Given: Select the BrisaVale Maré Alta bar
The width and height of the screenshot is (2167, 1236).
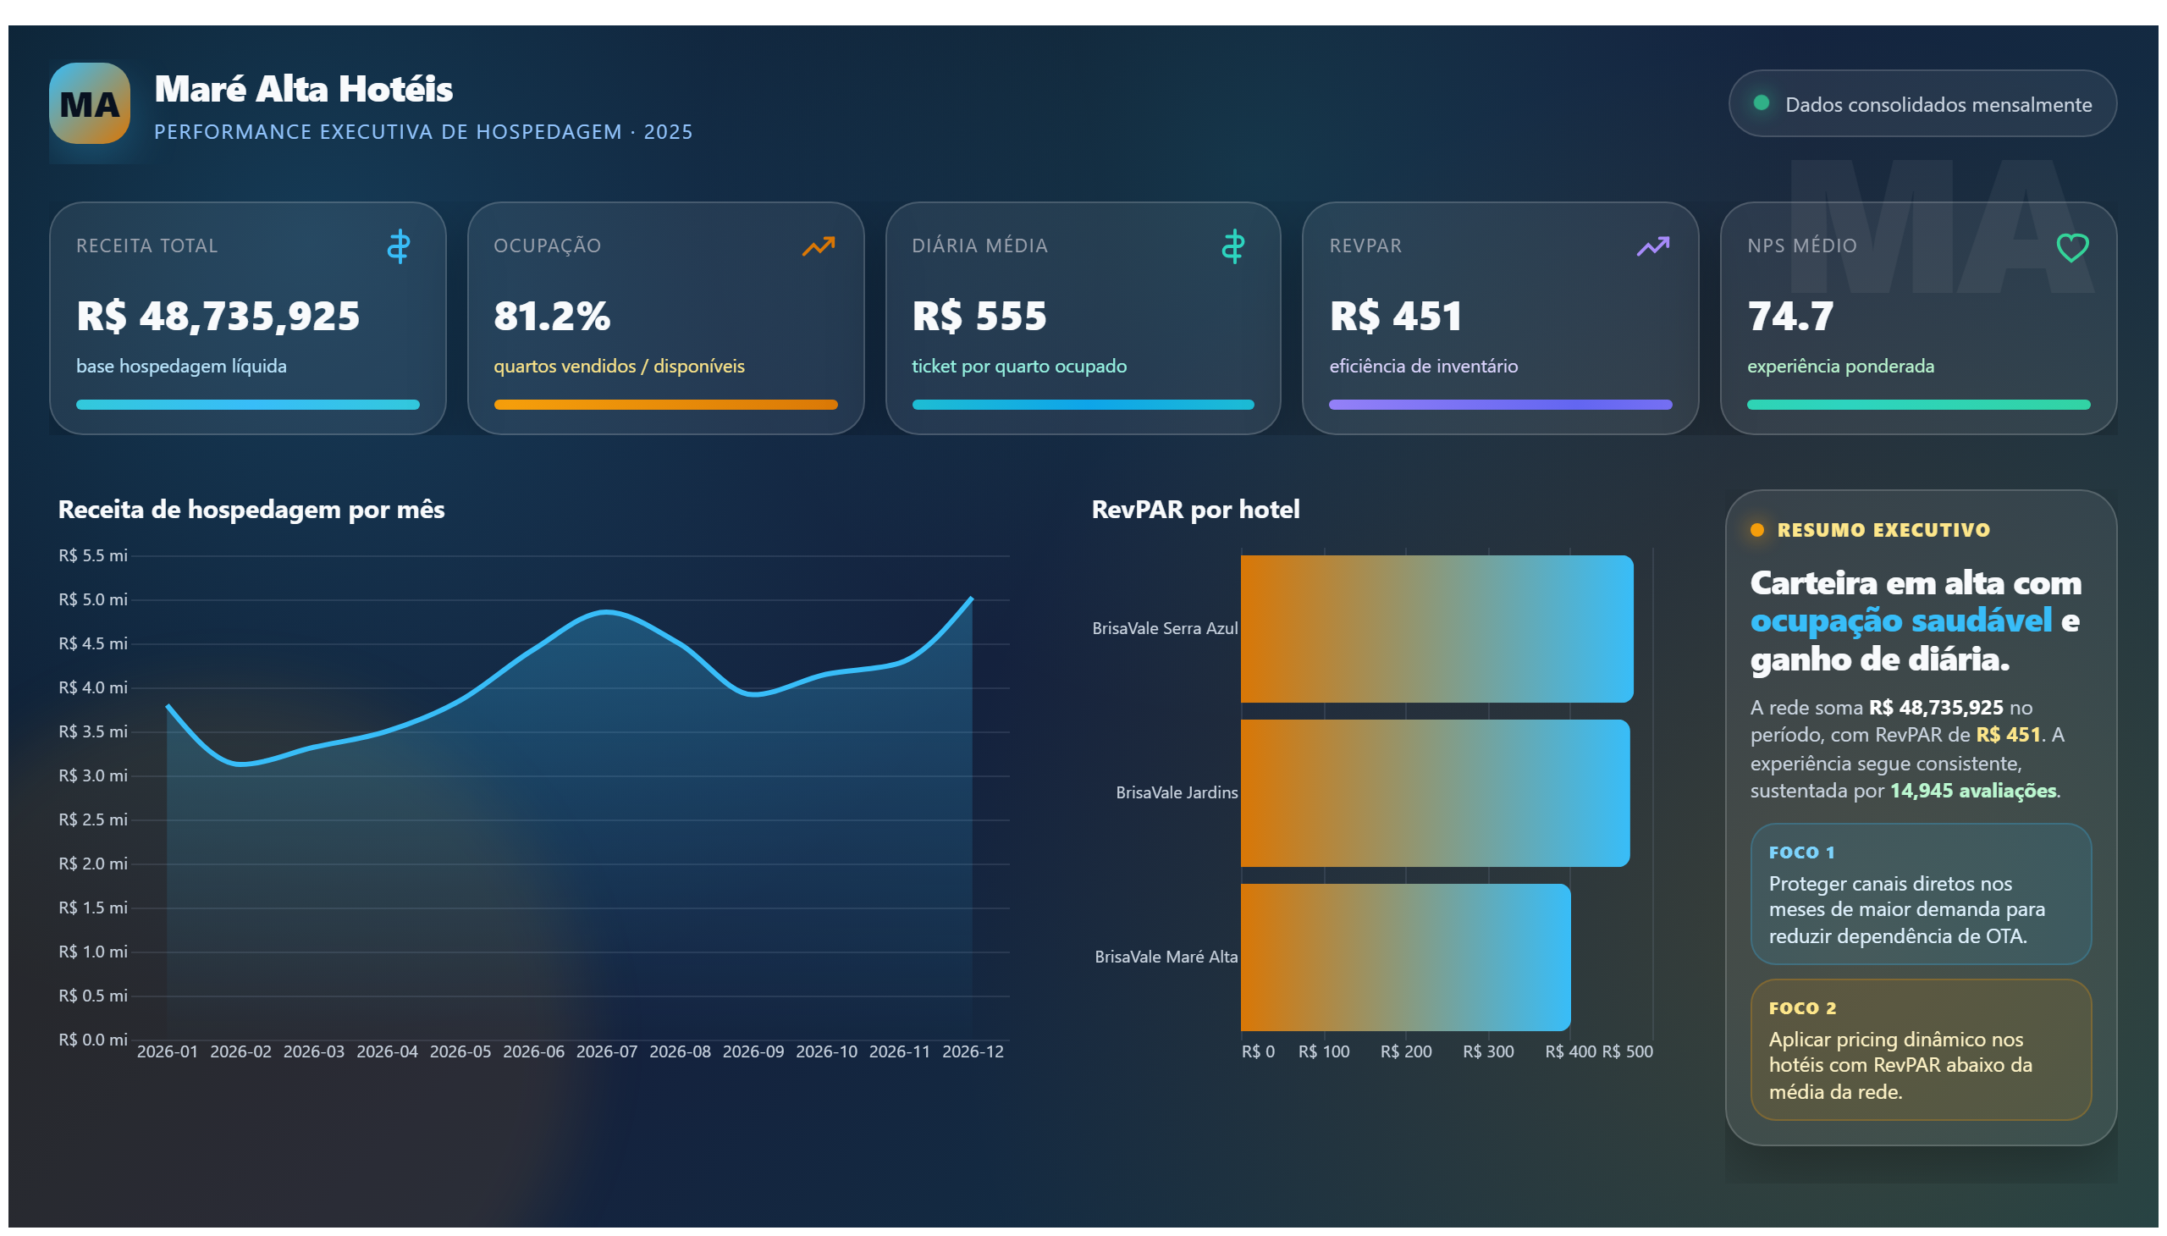Looking at the screenshot, I should pyautogui.click(x=1405, y=957).
